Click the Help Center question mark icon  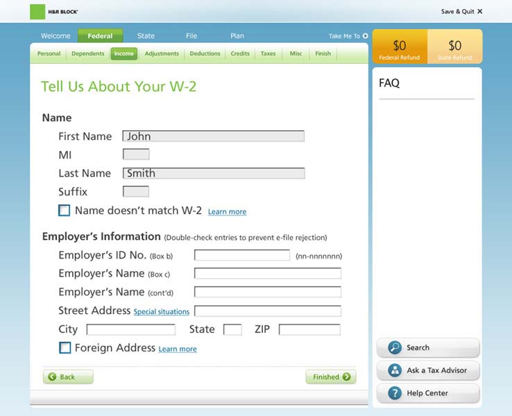[395, 393]
